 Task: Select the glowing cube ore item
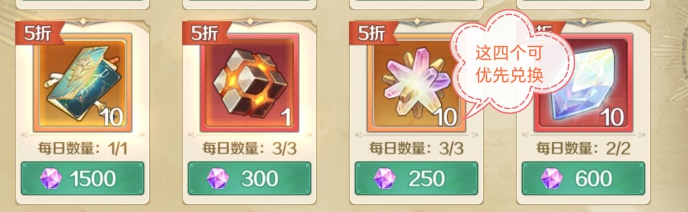pyautogui.click(x=249, y=83)
